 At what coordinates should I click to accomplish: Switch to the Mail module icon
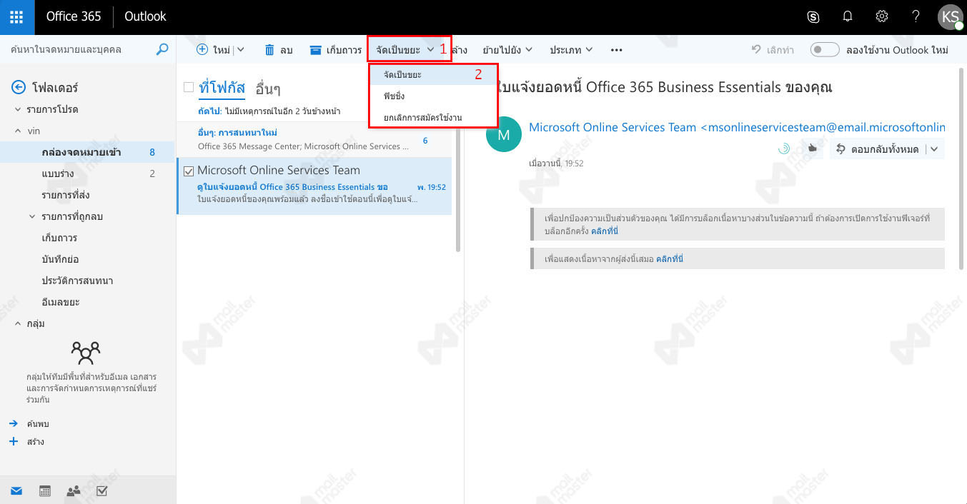16,490
